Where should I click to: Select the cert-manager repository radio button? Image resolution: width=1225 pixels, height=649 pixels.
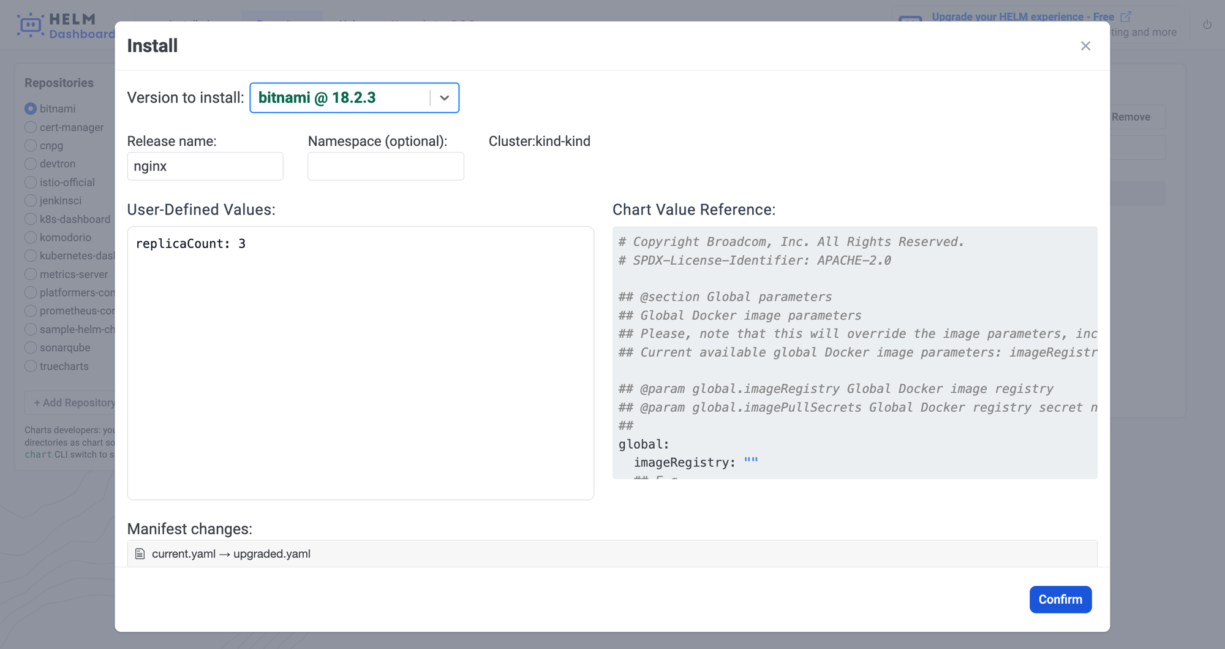point(31,127)
